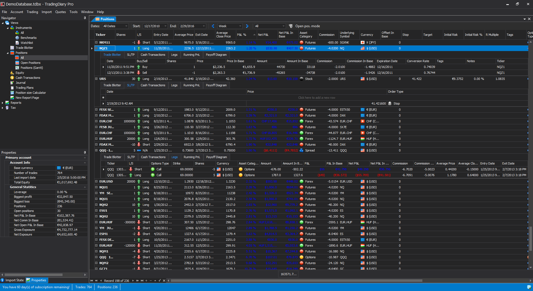The image size is (533, 291).
Task: Open Watchlist in the Instruments tree
Action: coord(27,43)
